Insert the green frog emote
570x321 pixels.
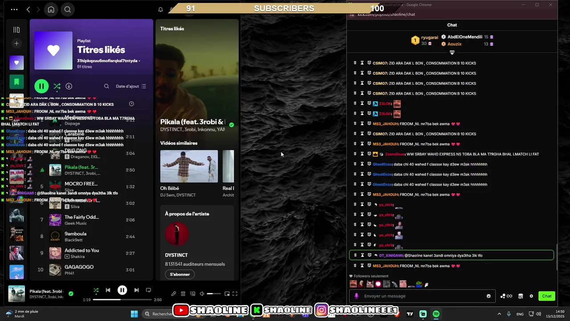point(419,284)
